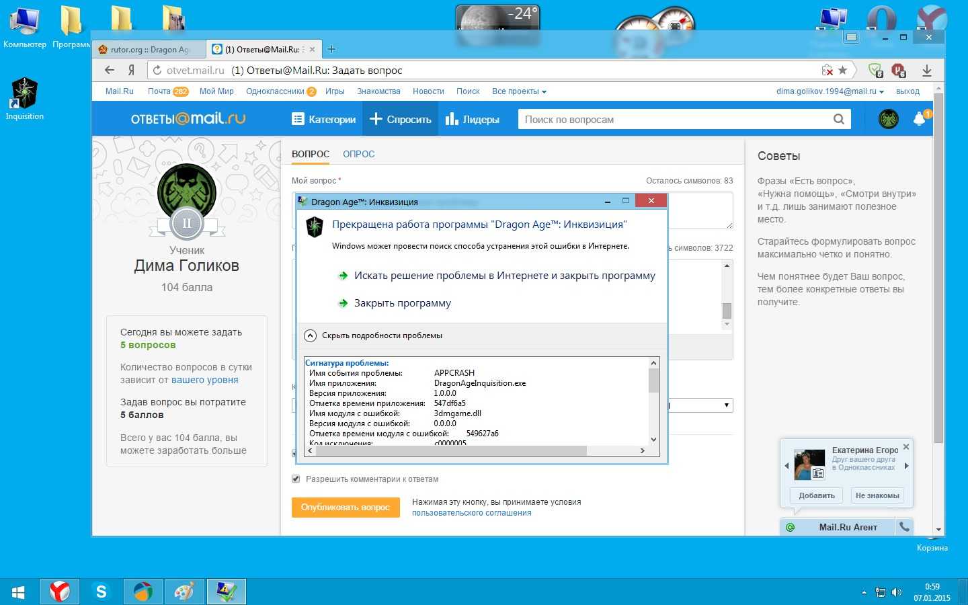This screenshot has height=605, width=968.
Task: Open the new tab plus button
Action: tap(331, 49)
